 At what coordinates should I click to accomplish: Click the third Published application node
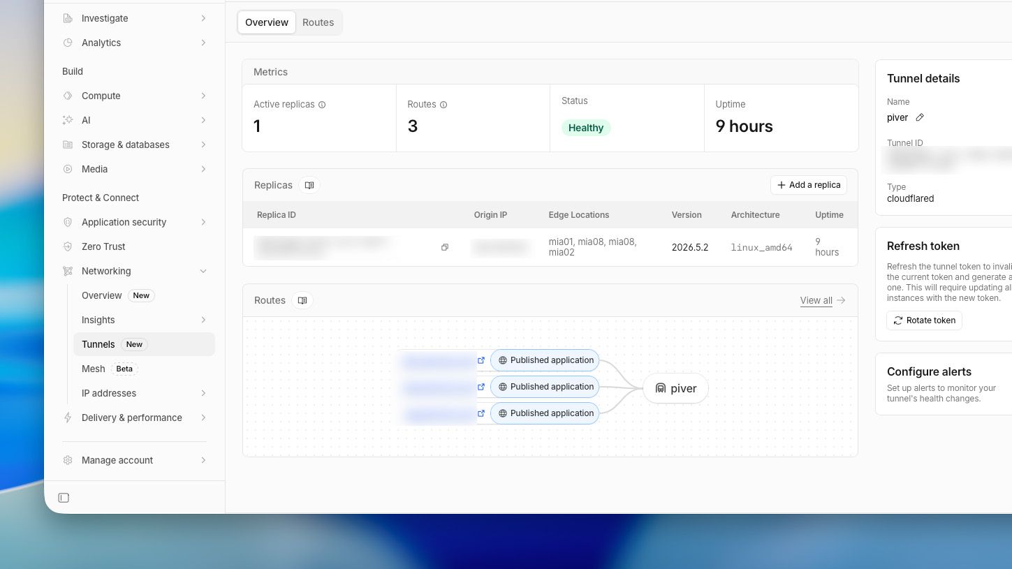(545, 413)
